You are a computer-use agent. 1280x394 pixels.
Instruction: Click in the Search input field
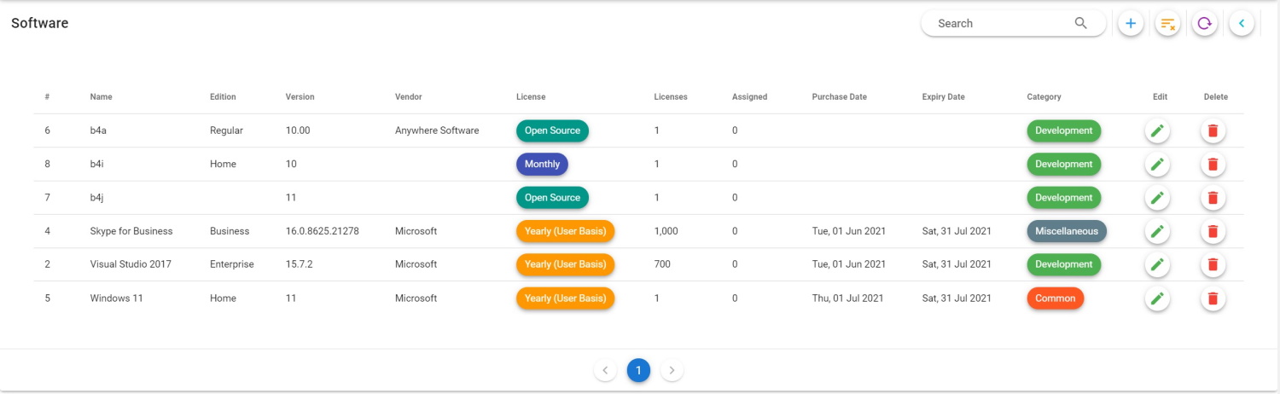point(998,24)
